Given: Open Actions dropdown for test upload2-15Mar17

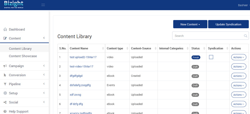Looking at the screenshot, I should pyautogui.click(x=239, y=57).
